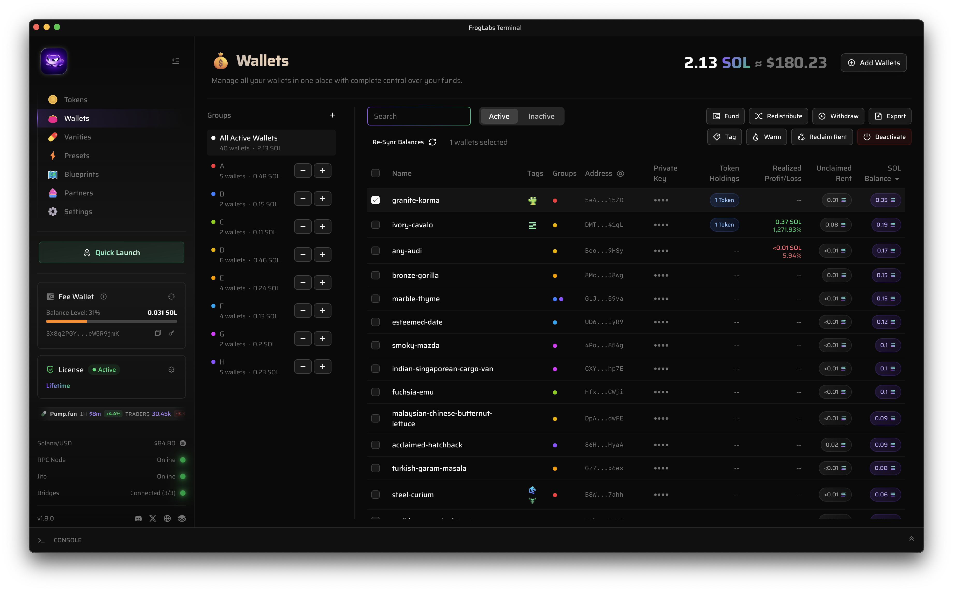Image resolution: width=953 pixels, height=591 pixels.
Task: Click the Reclaim Rent button
Action: (822, 137)
